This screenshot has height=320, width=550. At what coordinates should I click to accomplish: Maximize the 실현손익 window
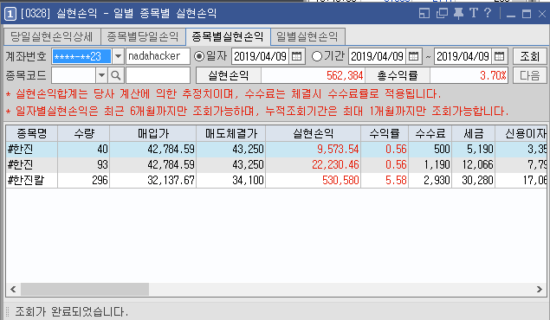coord(527,14)
